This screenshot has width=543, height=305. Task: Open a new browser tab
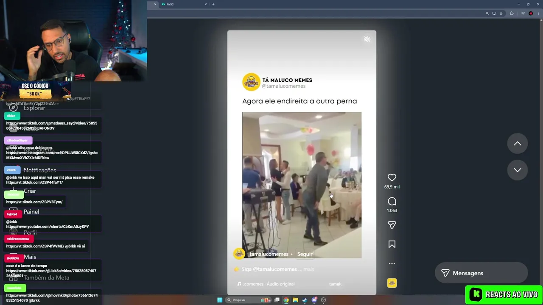(213, 4)
